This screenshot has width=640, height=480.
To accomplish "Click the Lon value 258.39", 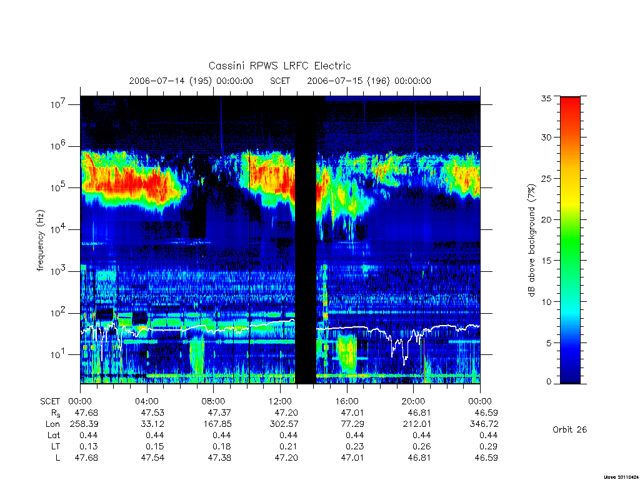I will click(84, 424).
